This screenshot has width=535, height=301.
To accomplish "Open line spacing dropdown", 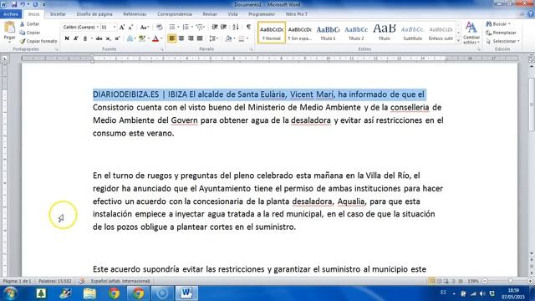I will point(214,38).
